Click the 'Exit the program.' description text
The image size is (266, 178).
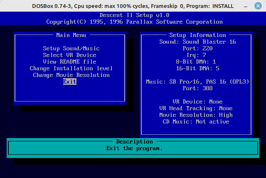(x=135, y=148)
